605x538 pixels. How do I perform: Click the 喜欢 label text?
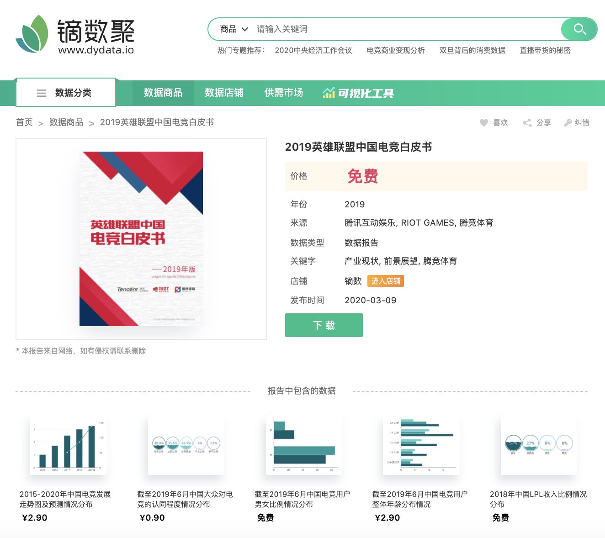coord(500,122)
